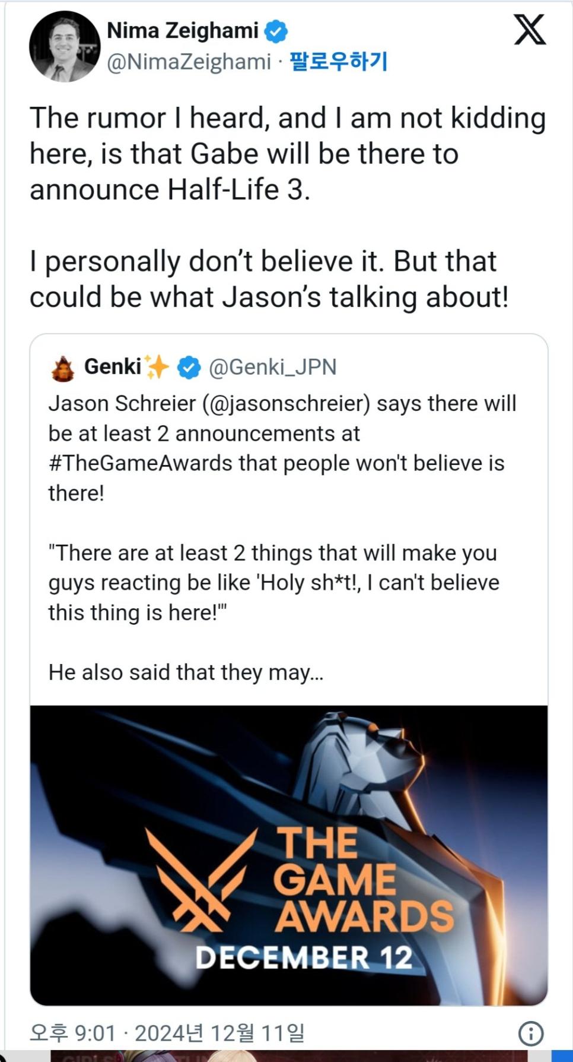Click the info circle icon
The image size is (573, 1062).
tap(531, 1034)
